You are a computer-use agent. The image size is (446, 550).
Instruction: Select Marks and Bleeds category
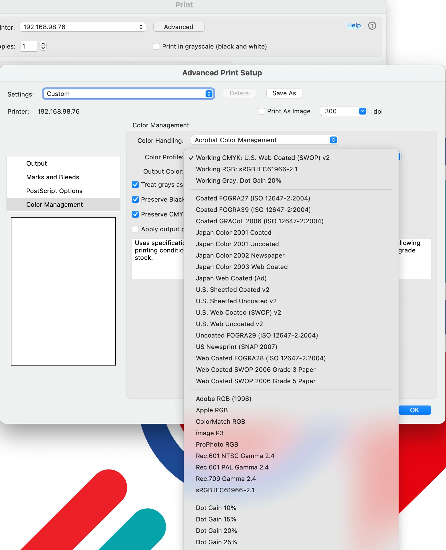63,177
